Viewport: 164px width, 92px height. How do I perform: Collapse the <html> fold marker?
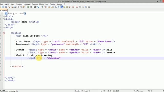(x=4, y=16)
